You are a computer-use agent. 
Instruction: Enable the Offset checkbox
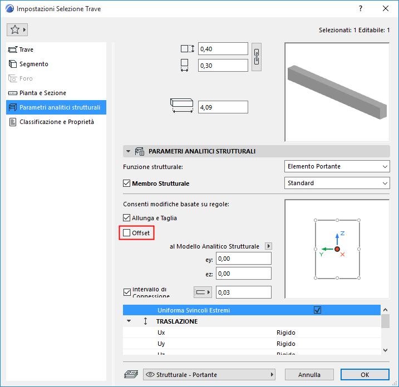coord(126,232)
